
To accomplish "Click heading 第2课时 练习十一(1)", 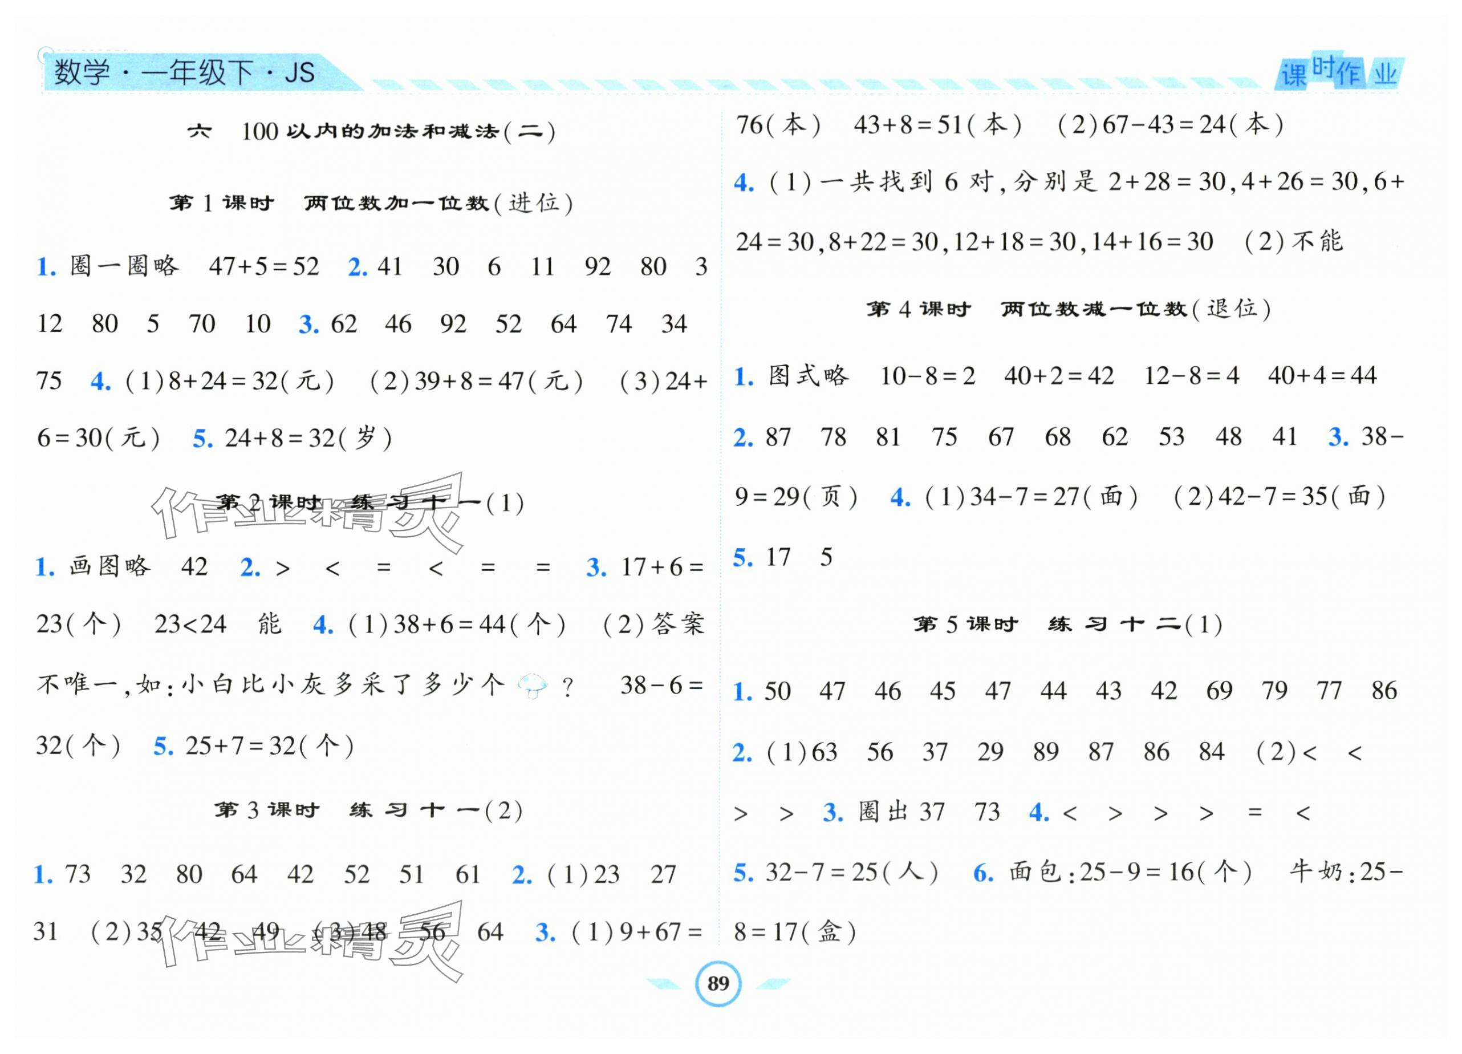I will pos(369,502).
